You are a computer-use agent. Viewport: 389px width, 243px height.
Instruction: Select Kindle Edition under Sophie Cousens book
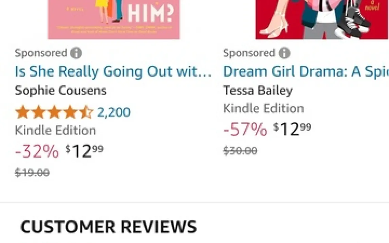56,130
